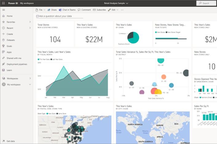
Task: Click the Deployment pipelines rocket icon
Action: pyautogui.click(x=4, y=64)
